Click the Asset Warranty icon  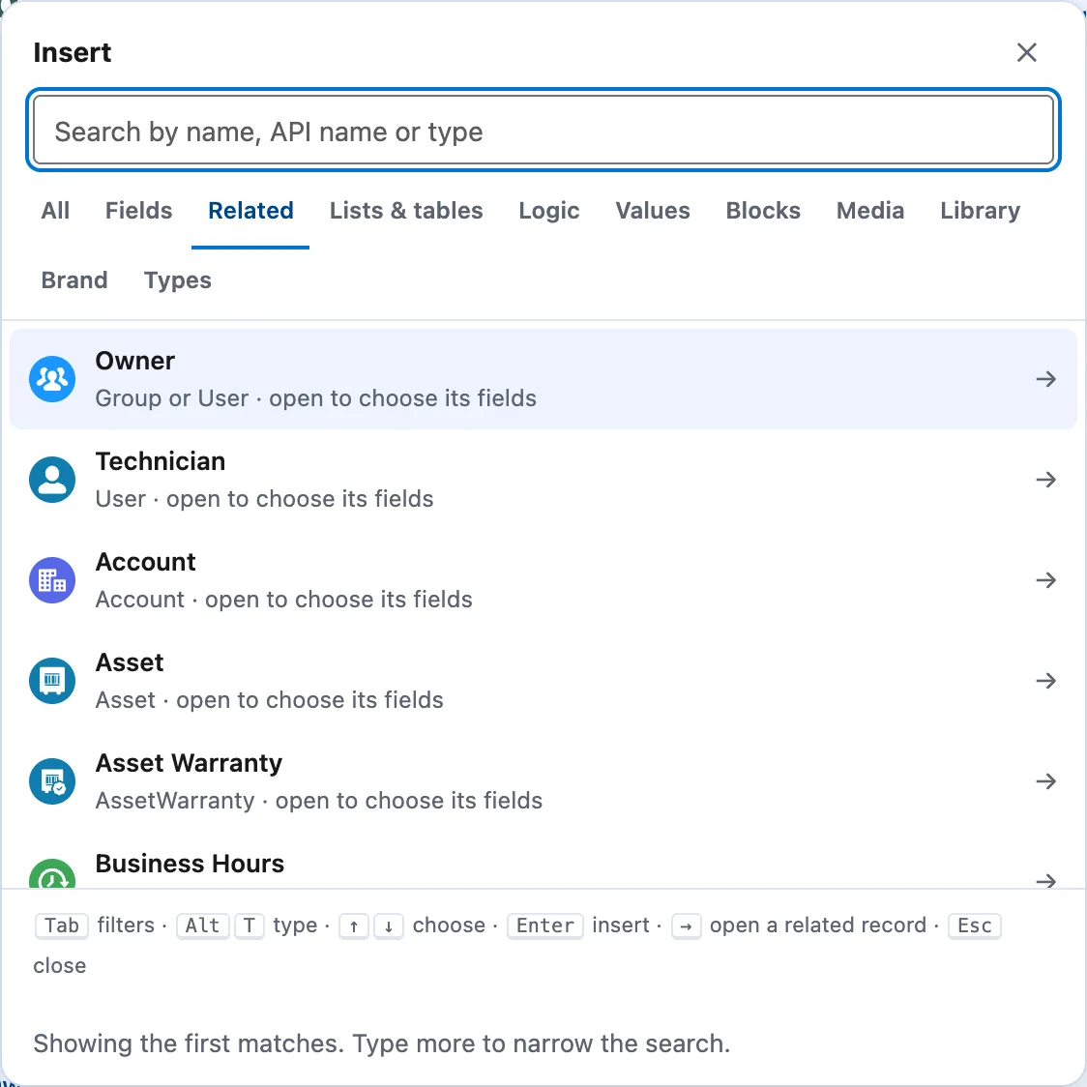[x=52, y=781]
